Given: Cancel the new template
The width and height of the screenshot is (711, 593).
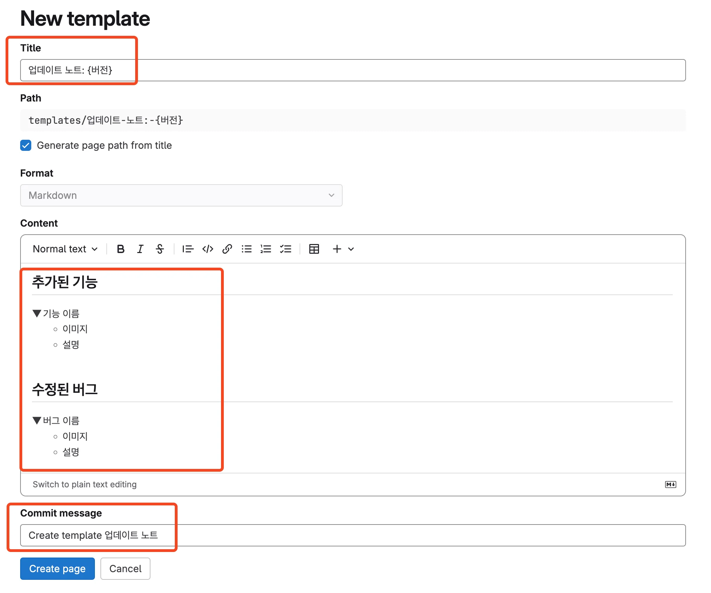Looking at the screenshot, I should pos(125,569).
